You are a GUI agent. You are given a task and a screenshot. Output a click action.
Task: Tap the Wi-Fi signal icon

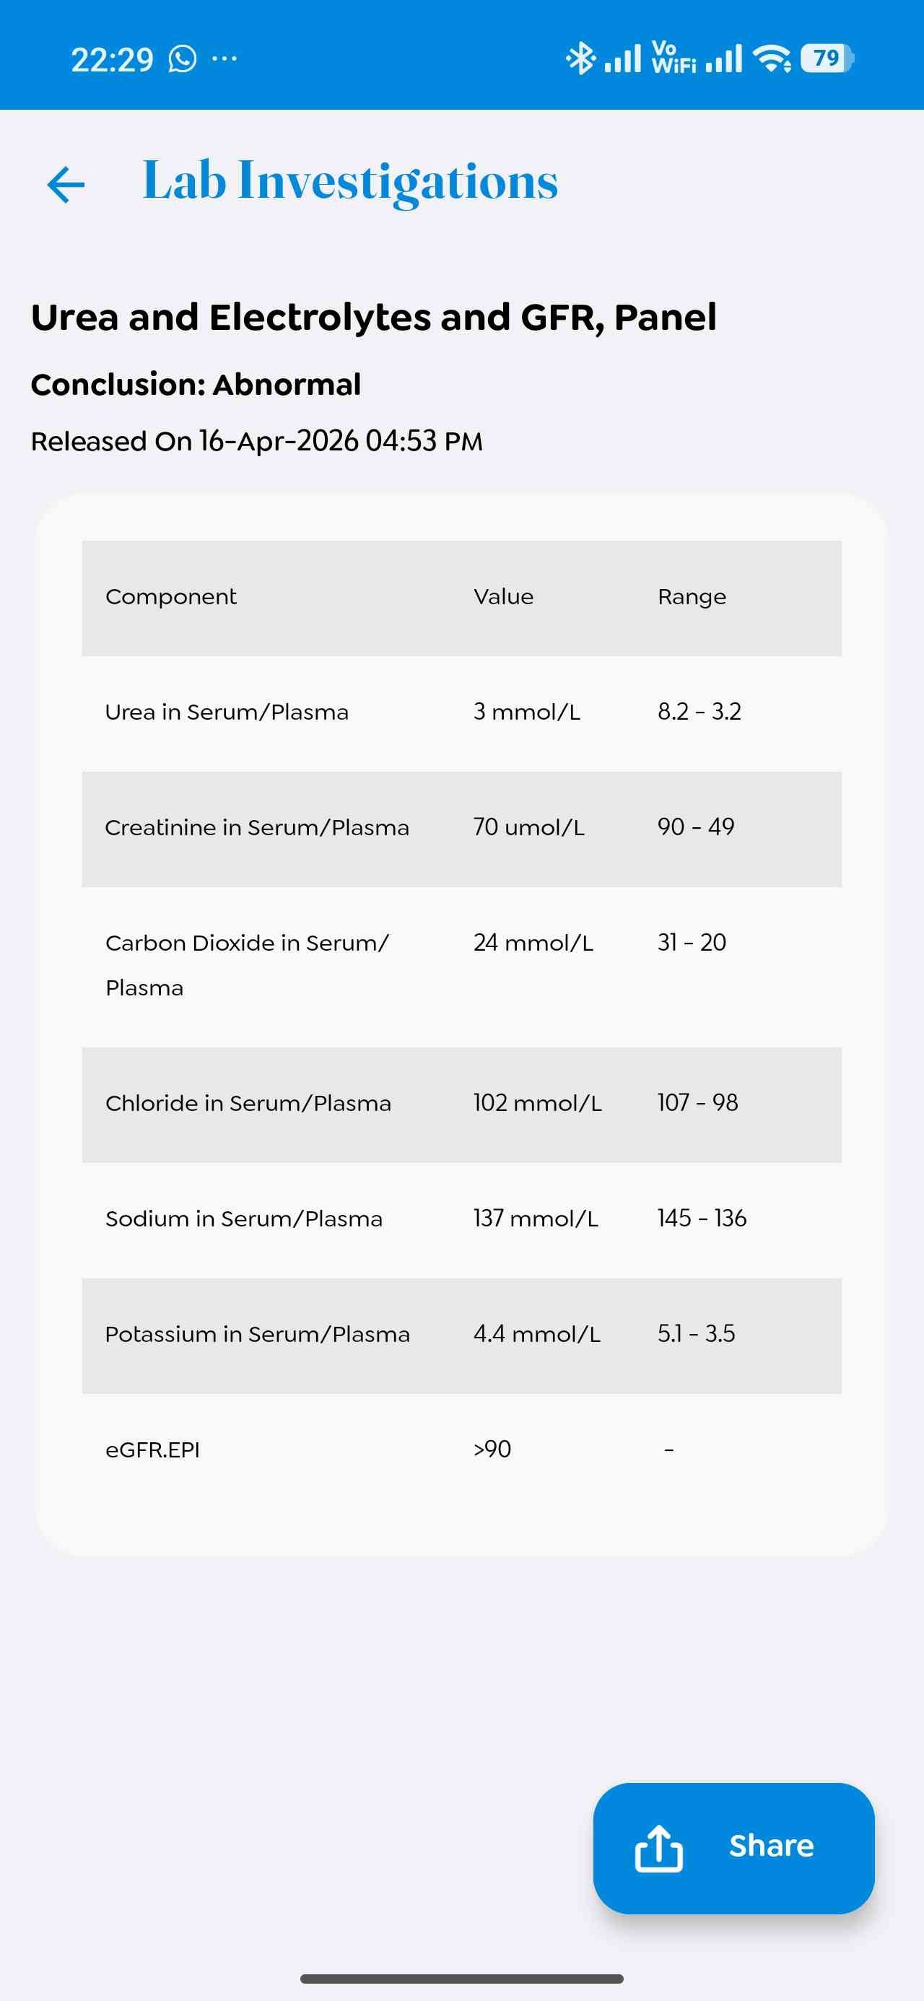[x=772, y=59]
